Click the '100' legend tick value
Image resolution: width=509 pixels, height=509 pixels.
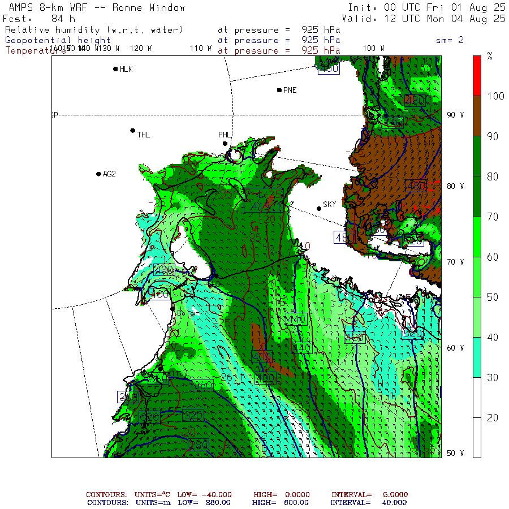(495, 96)
